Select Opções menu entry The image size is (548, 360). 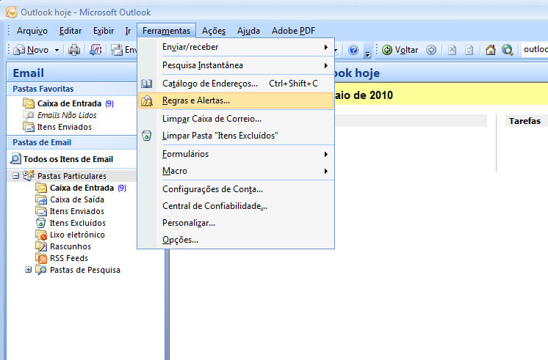coord(237,240)
